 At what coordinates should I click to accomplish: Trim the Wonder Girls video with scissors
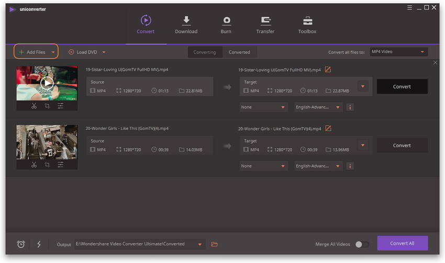click(x=34, y=165)
